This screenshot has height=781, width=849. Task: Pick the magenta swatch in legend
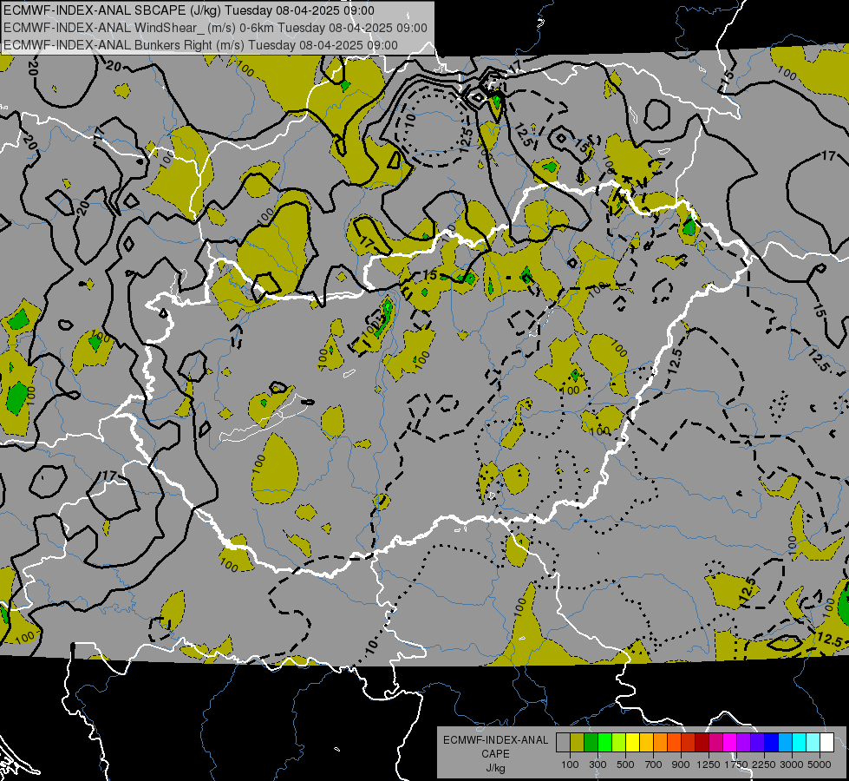point(730,743)
